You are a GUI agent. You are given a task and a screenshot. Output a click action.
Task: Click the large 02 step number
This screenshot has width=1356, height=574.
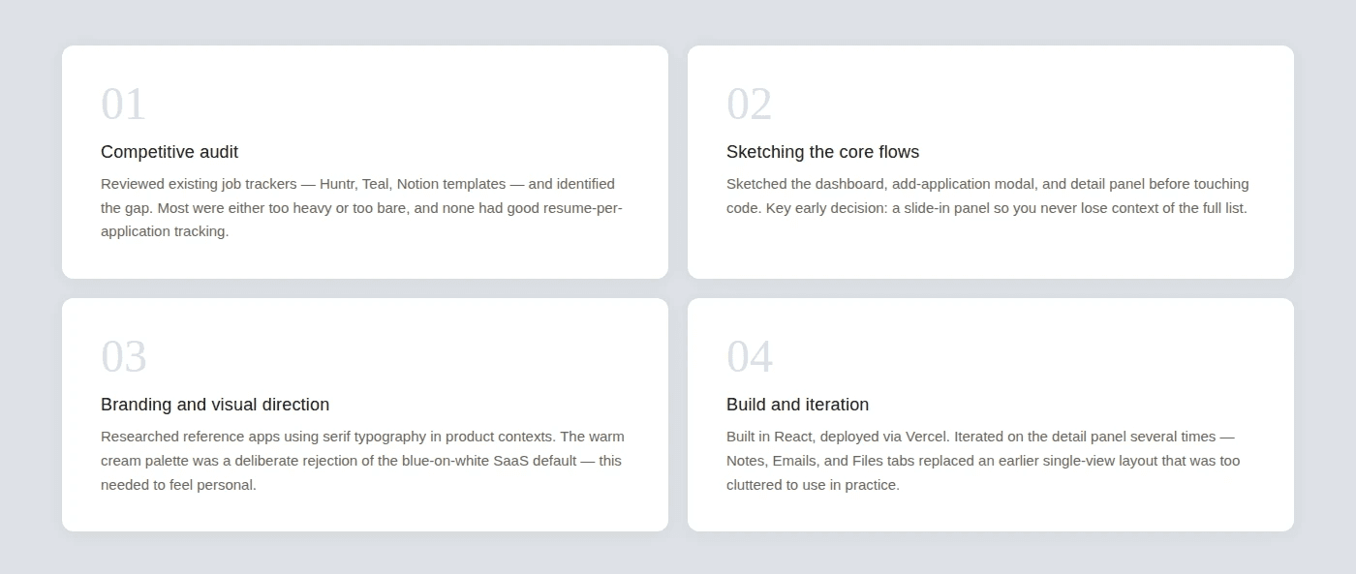tap(749, 104)
